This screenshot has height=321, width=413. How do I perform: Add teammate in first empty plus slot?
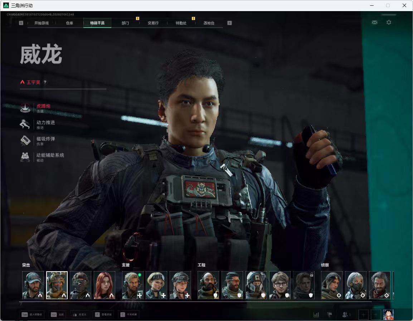(x=364, y=315)
